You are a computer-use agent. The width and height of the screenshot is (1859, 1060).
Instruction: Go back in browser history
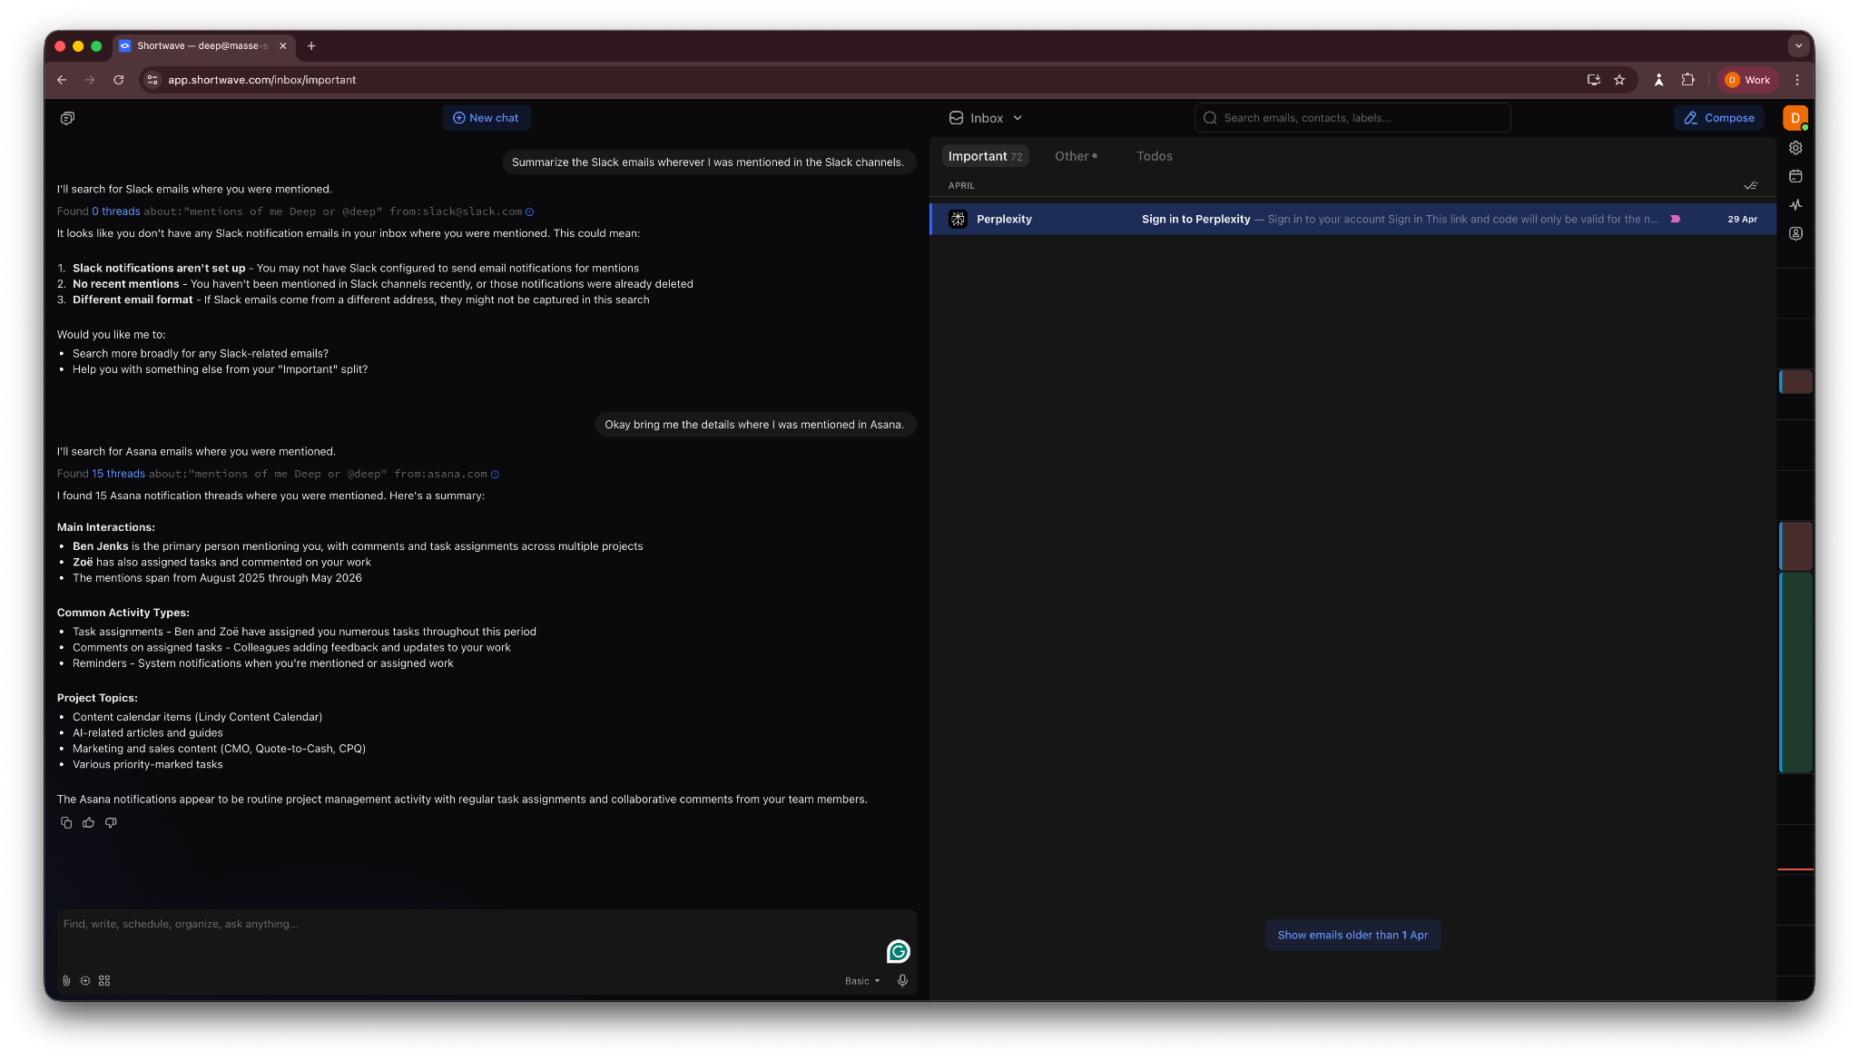click(x=62, y=80)
